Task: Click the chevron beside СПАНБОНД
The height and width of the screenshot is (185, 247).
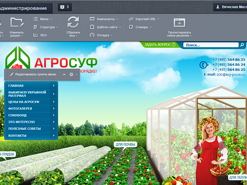Action: 54,115
